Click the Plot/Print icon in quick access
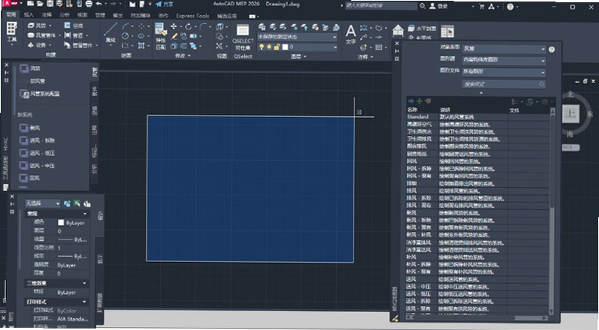 pos(88,5)
